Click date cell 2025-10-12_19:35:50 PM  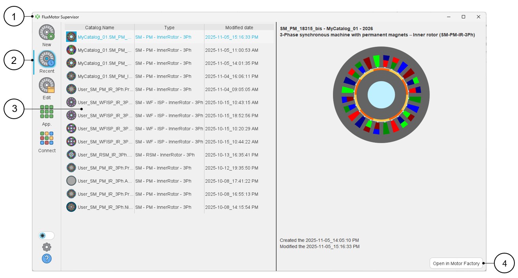pyautogui.click(x=232, y=168)
